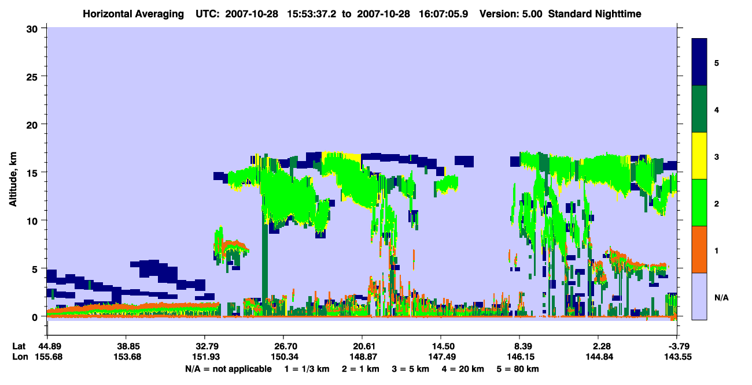This screenshot has width=752, height=385.
Task: Click the dark blue level 5 legend swatch
Action: tap(699, 62)
